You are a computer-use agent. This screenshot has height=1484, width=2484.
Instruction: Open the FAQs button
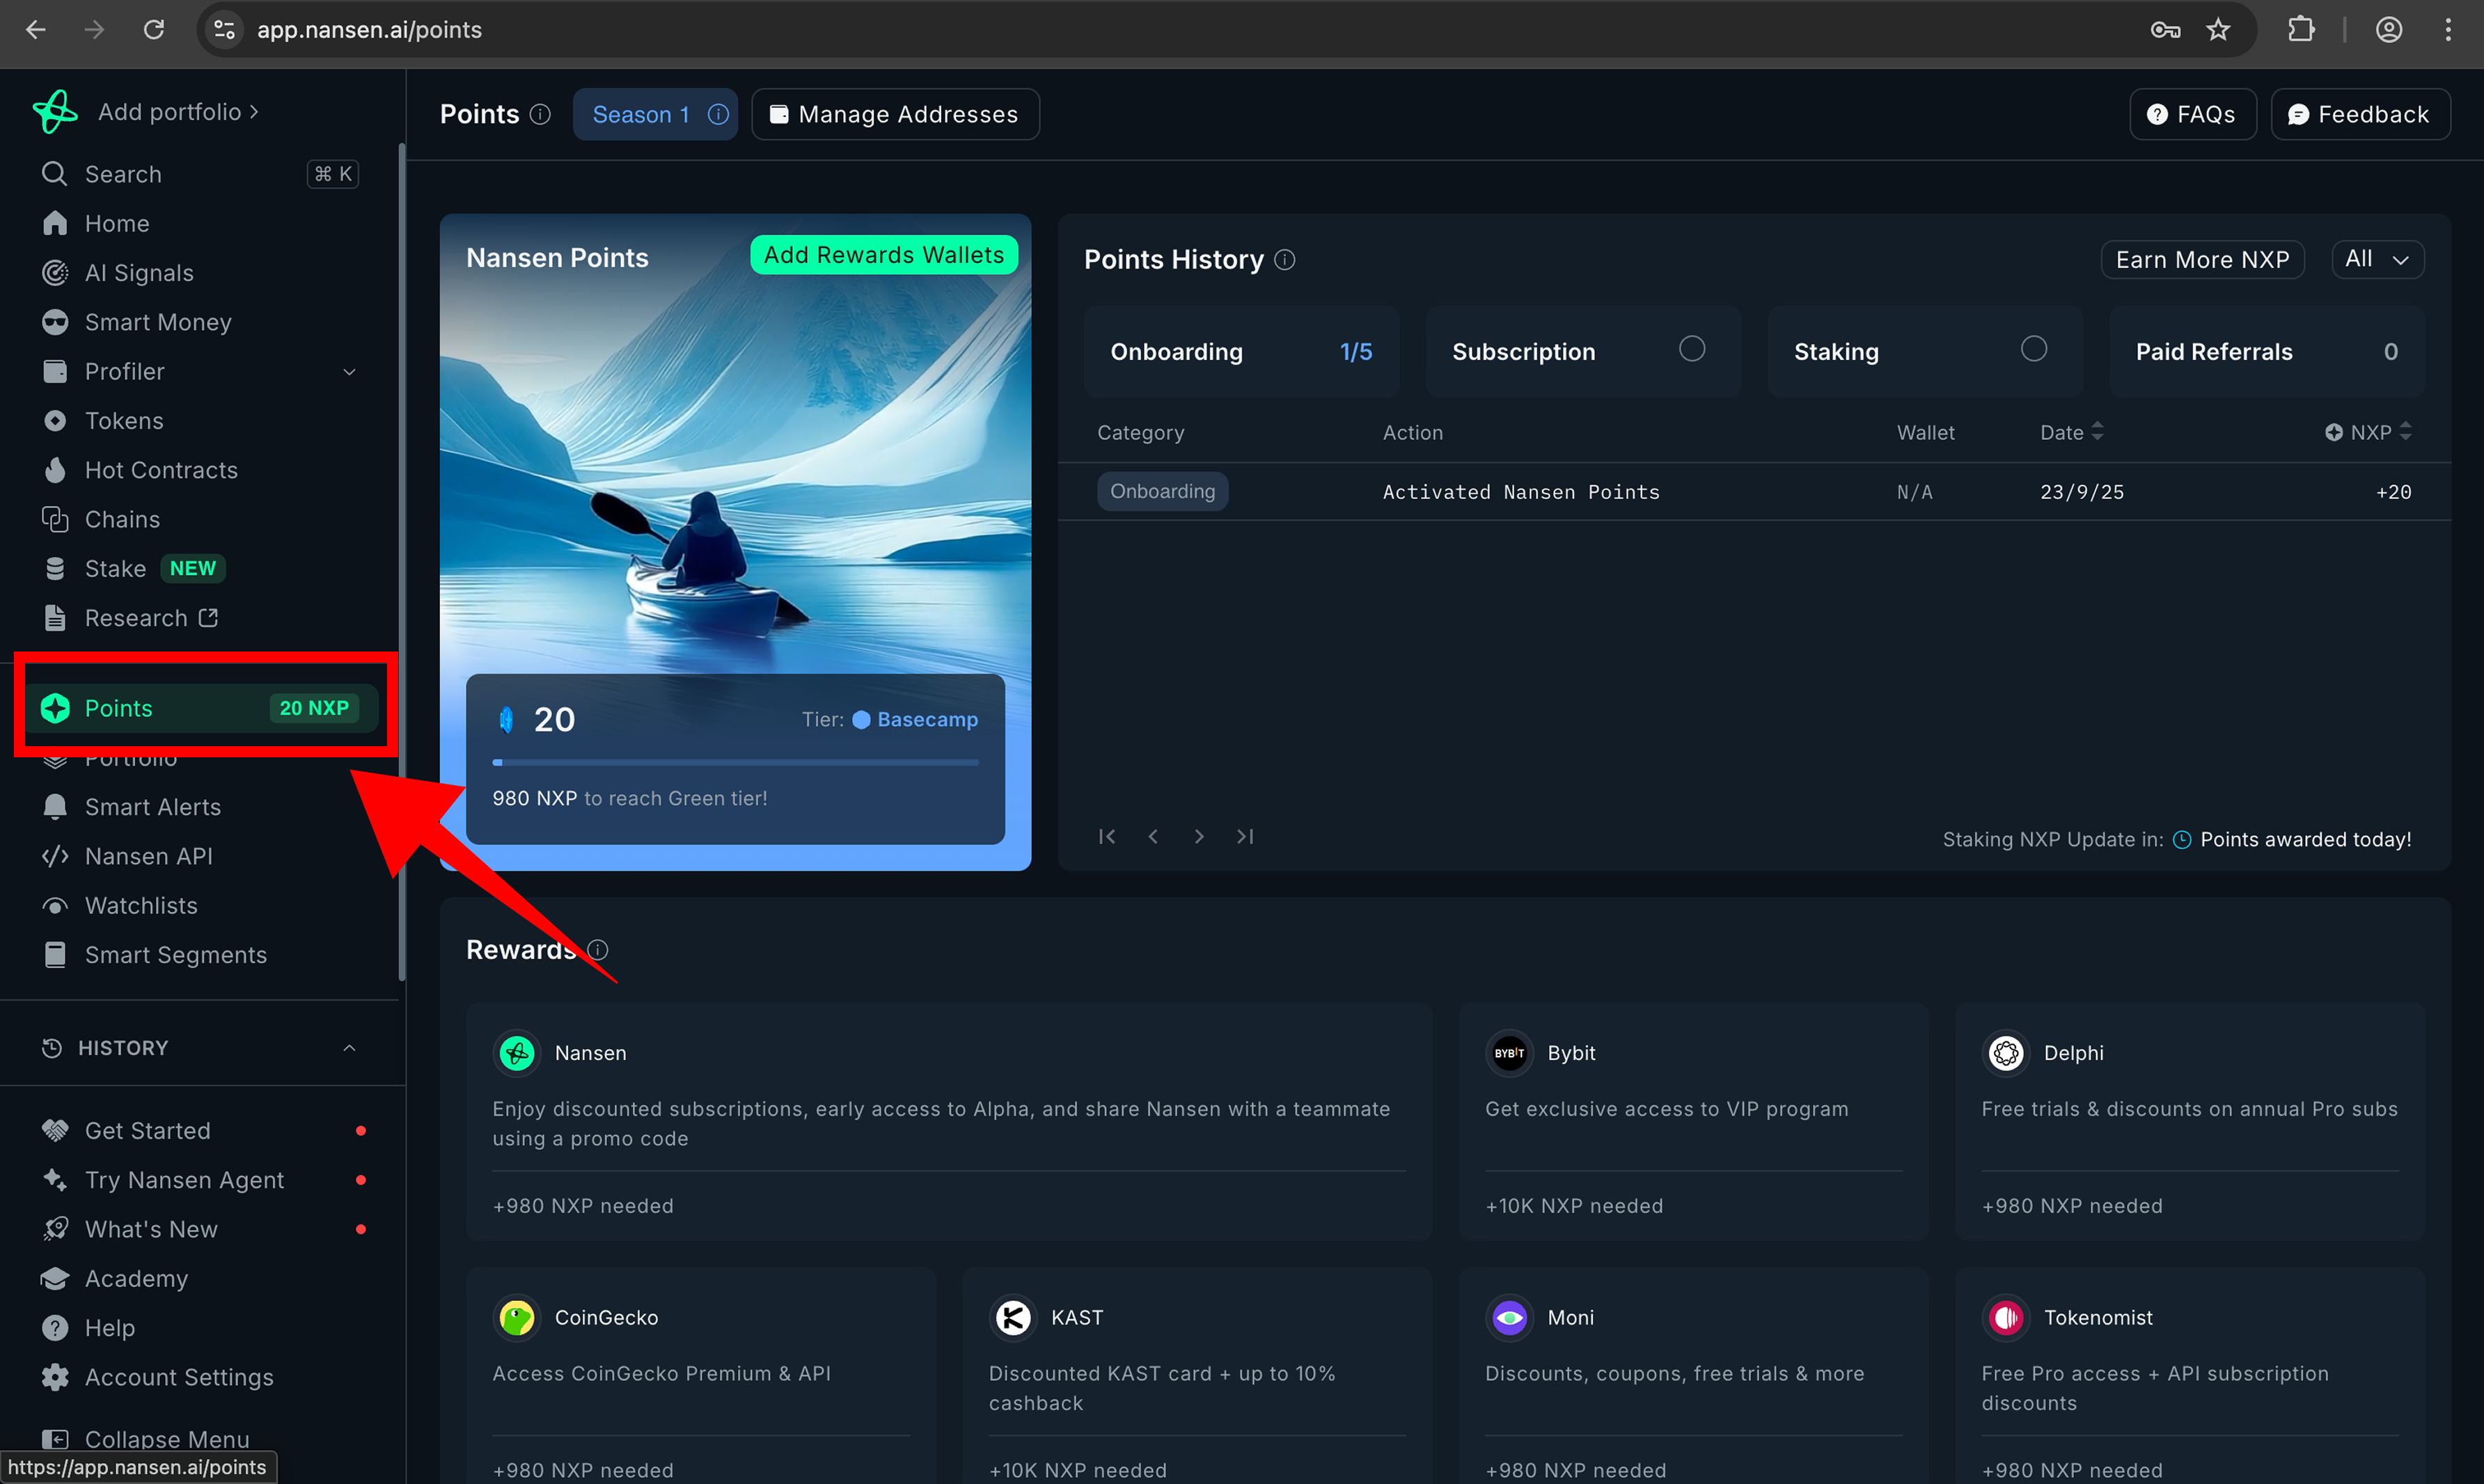pyautogui.click(x=2192, y=114)
